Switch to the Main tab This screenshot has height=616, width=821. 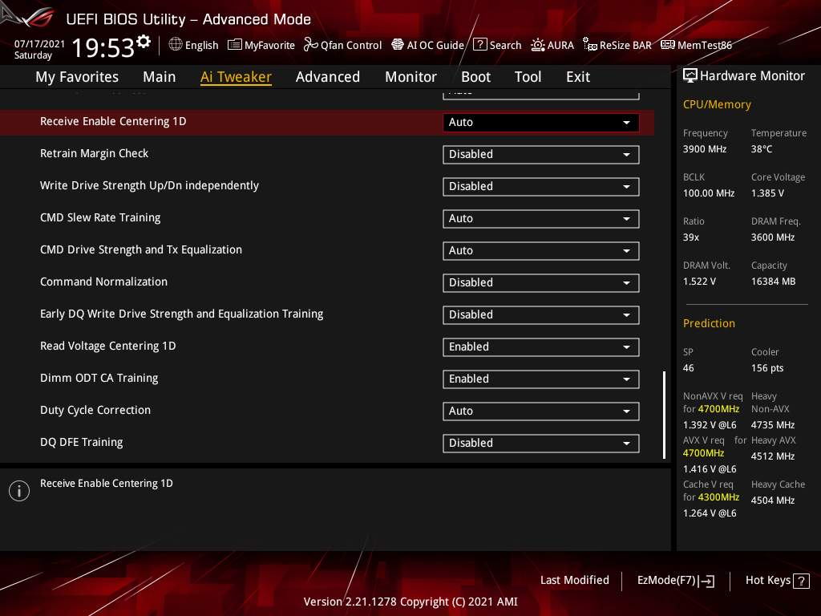pyautogui.click(x=160, y=77)
